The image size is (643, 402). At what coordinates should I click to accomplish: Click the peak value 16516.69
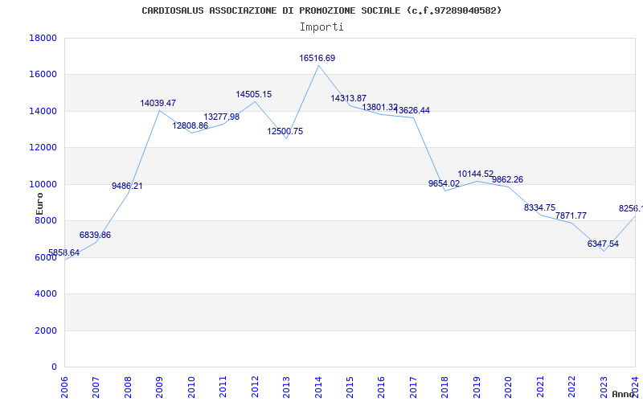[x=317, y=58]
